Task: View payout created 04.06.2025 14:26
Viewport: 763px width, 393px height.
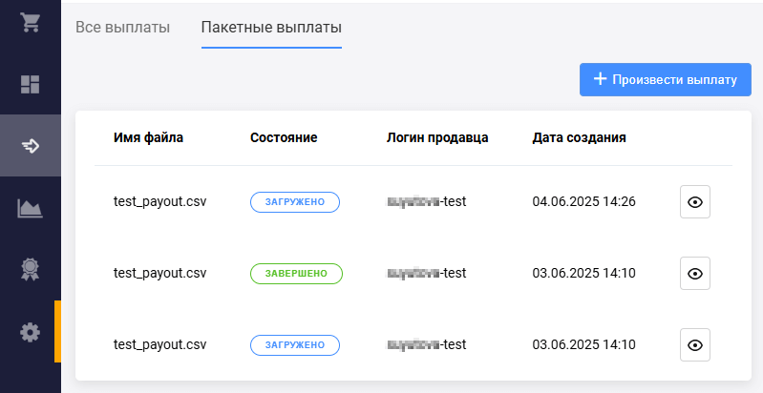Action: (x=694, y=202)
